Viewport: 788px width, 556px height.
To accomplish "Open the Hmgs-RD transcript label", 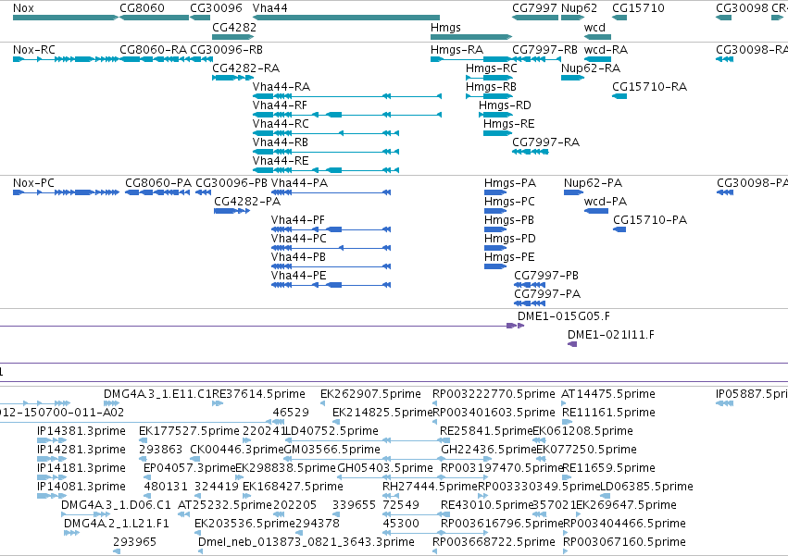I will tap(505, 105).
